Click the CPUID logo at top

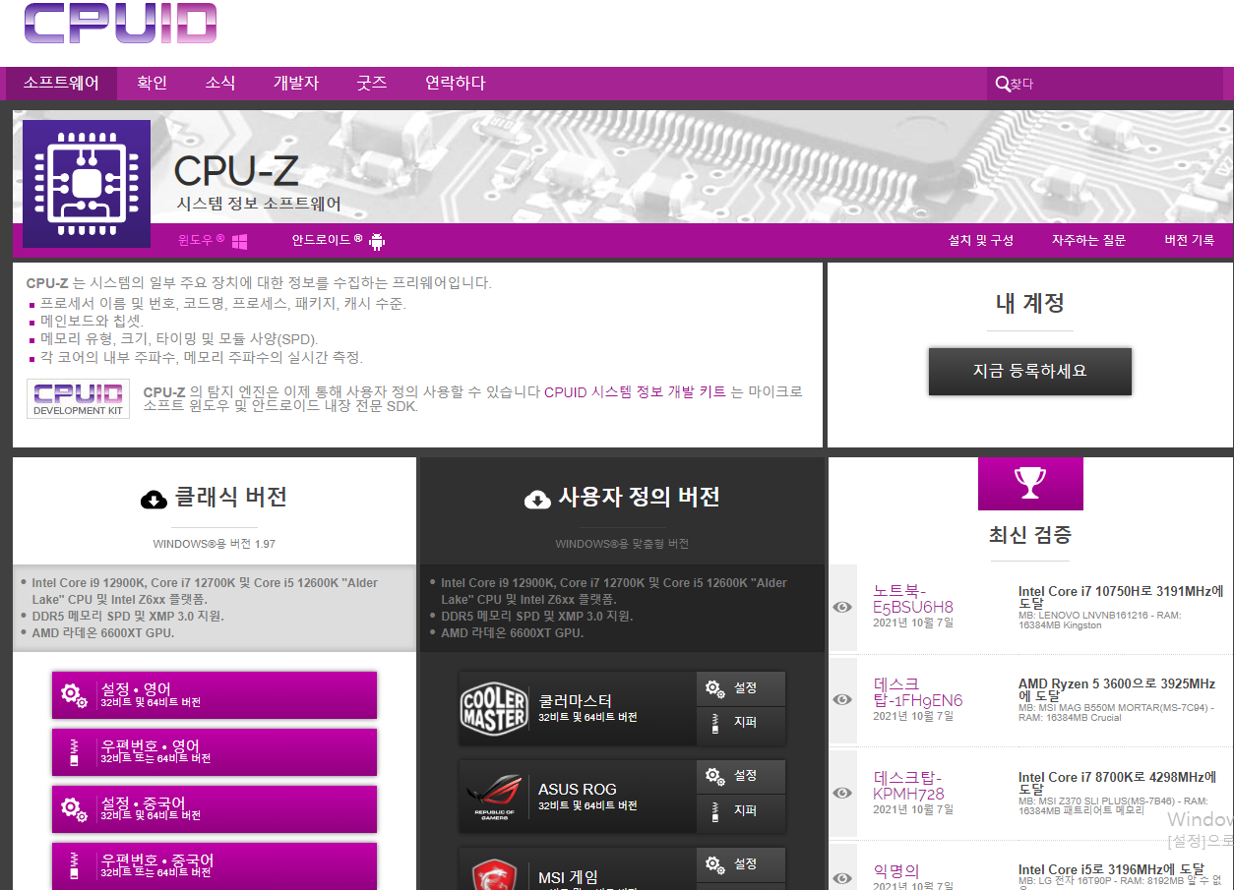(120, 23)
